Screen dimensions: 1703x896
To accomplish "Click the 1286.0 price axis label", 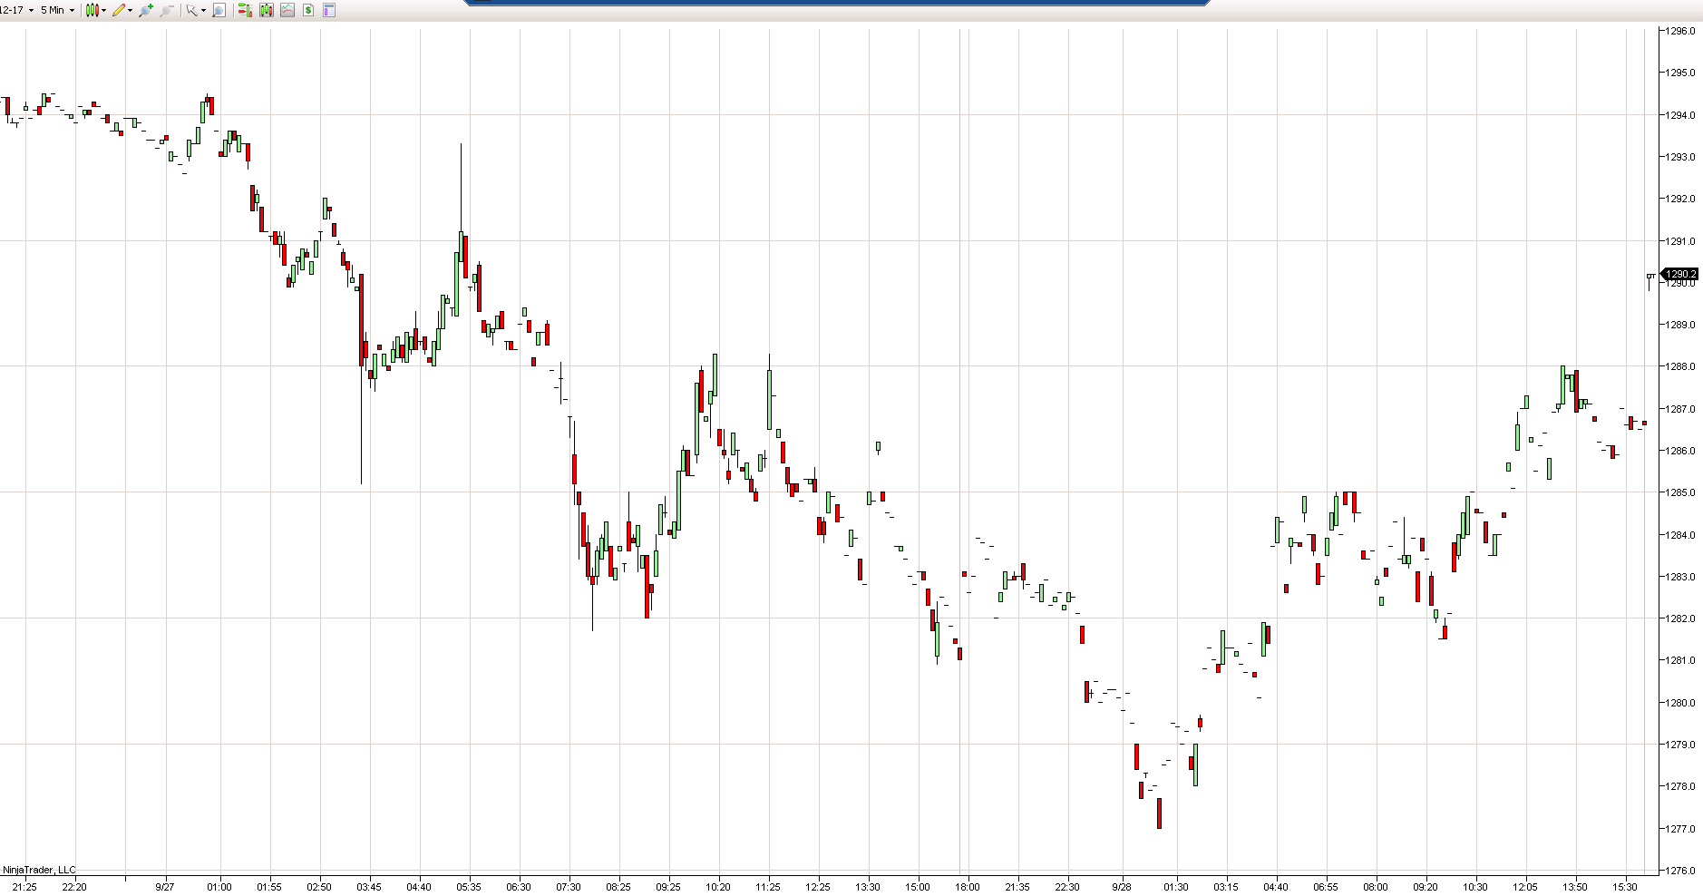I will (x=1680, y=451).
